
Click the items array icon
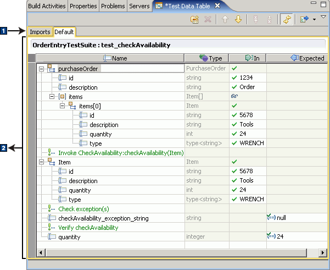pyautogui.click(x=62, y=97)
